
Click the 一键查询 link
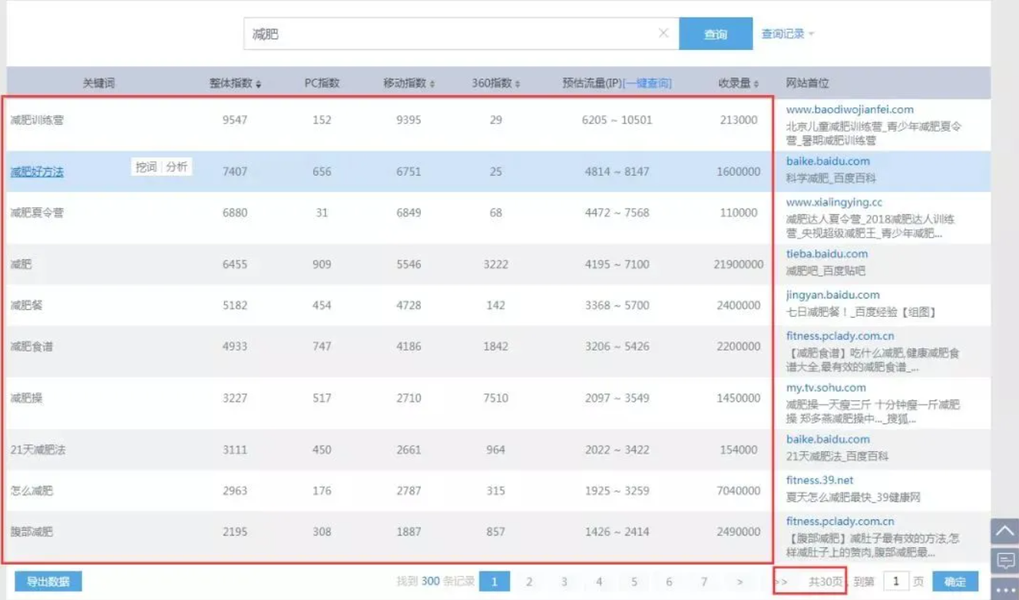point(647,83)
